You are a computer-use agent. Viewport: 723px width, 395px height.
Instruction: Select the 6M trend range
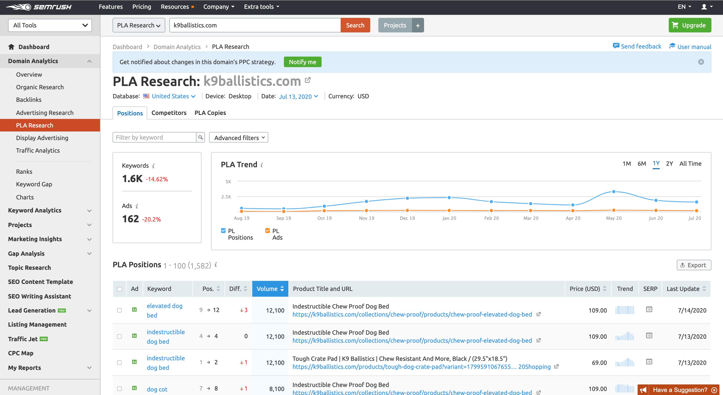(642, 163)
